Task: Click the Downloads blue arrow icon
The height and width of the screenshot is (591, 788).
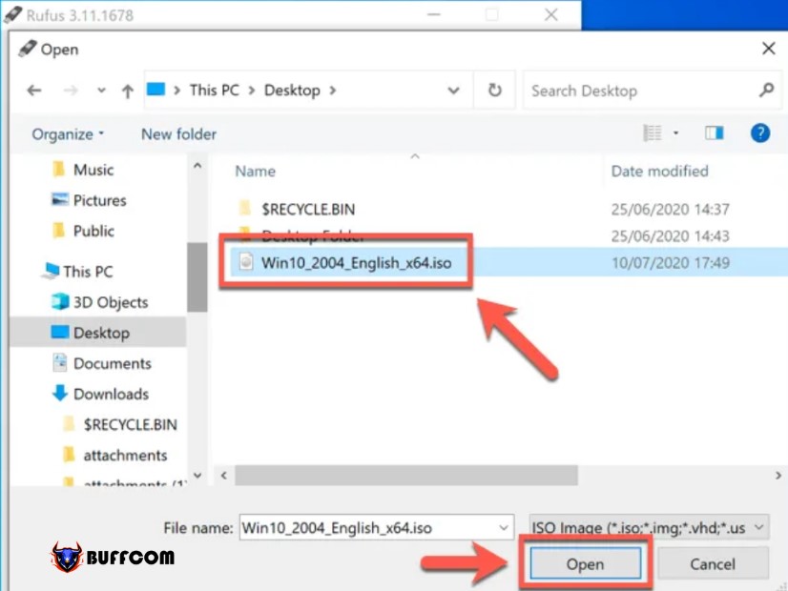Action: coord(60,393)
